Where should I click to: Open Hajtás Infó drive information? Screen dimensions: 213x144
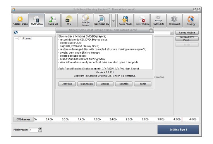[x=158, y=20]
